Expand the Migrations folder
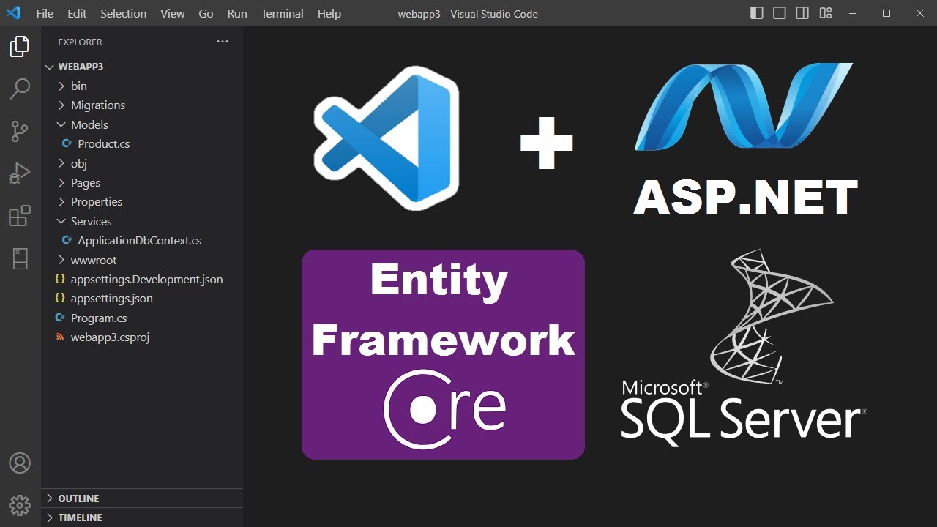 point(142,105)
